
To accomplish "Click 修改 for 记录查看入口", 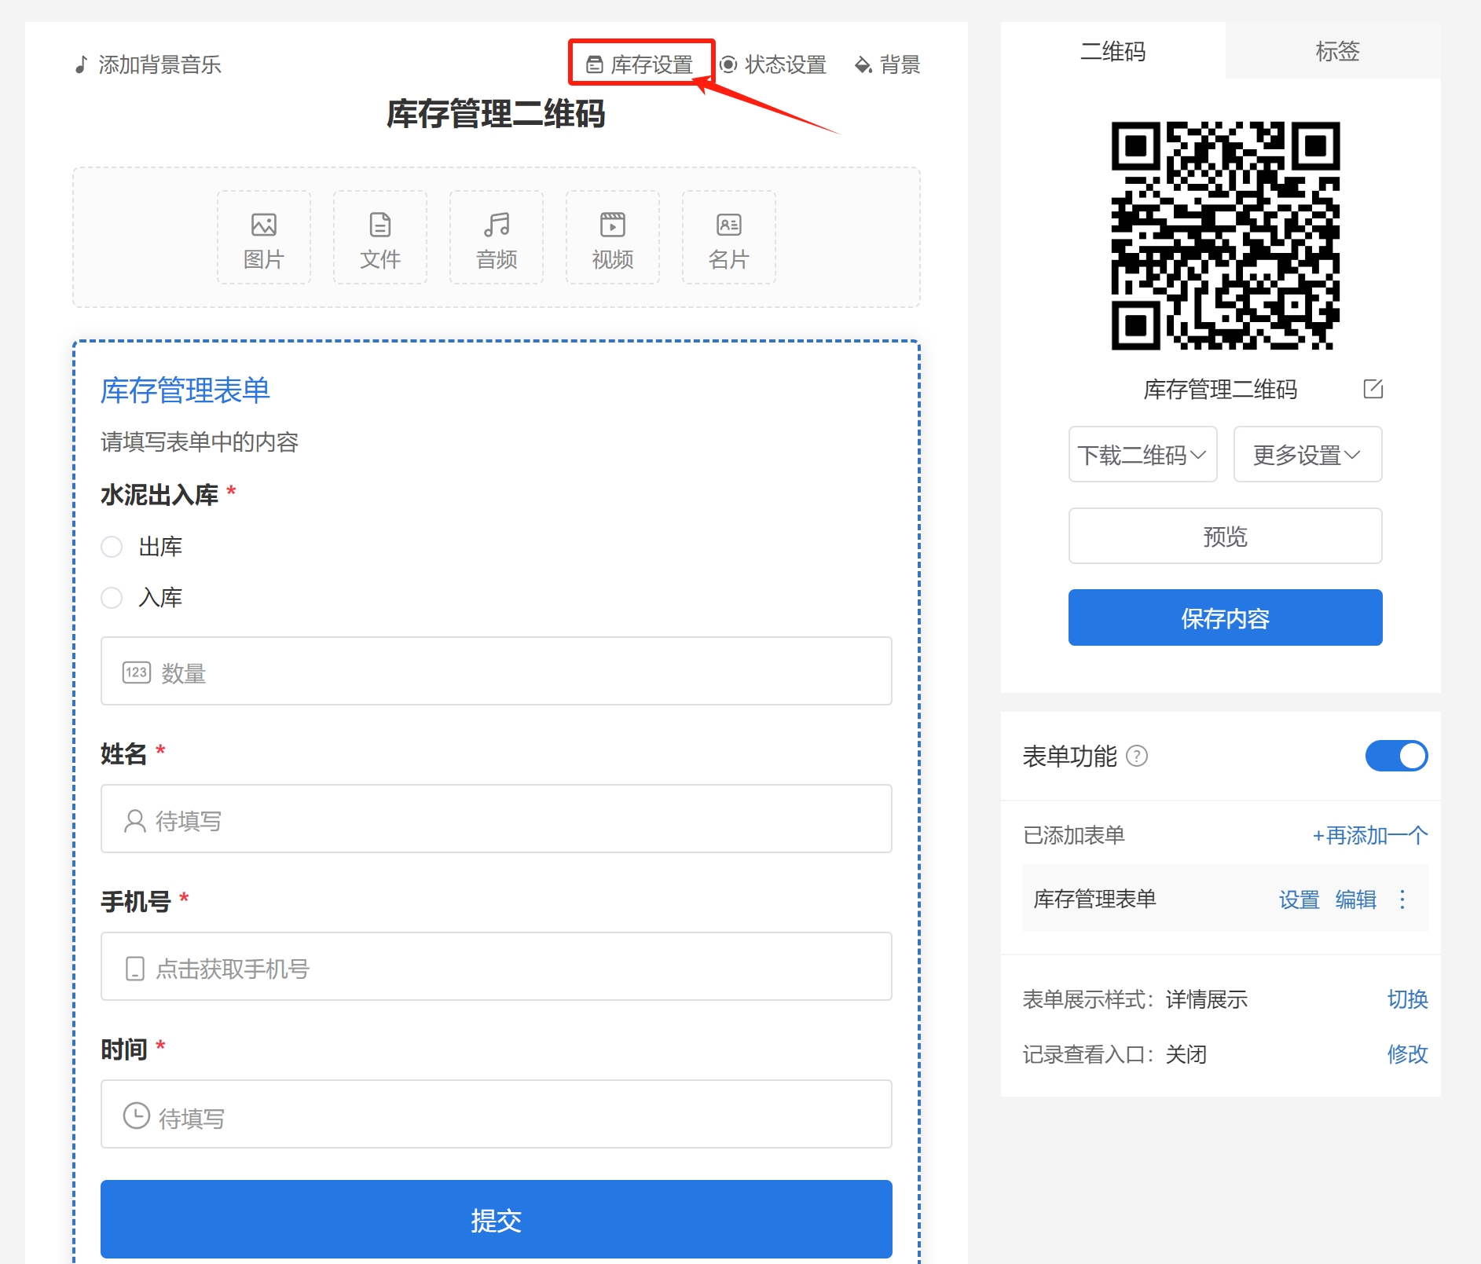I will [x=1408, y=1054].
